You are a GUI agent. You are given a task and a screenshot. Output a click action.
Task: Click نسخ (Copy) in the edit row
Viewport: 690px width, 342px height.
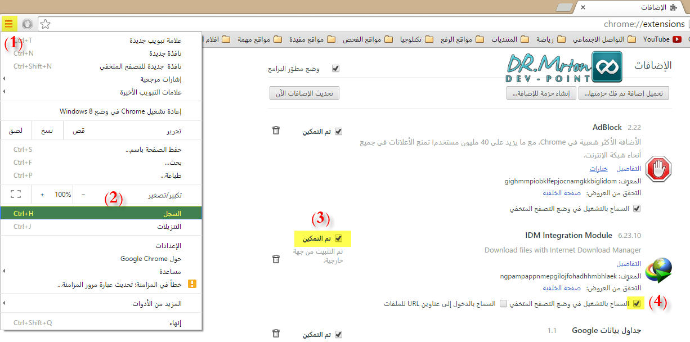[x=47, y=130]
